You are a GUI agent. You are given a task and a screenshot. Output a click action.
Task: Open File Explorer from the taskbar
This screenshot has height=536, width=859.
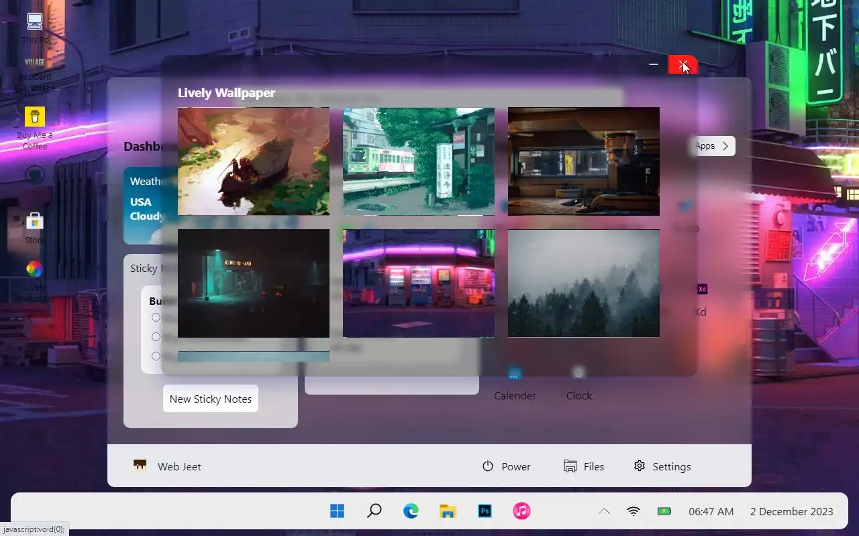coord(448,511)
